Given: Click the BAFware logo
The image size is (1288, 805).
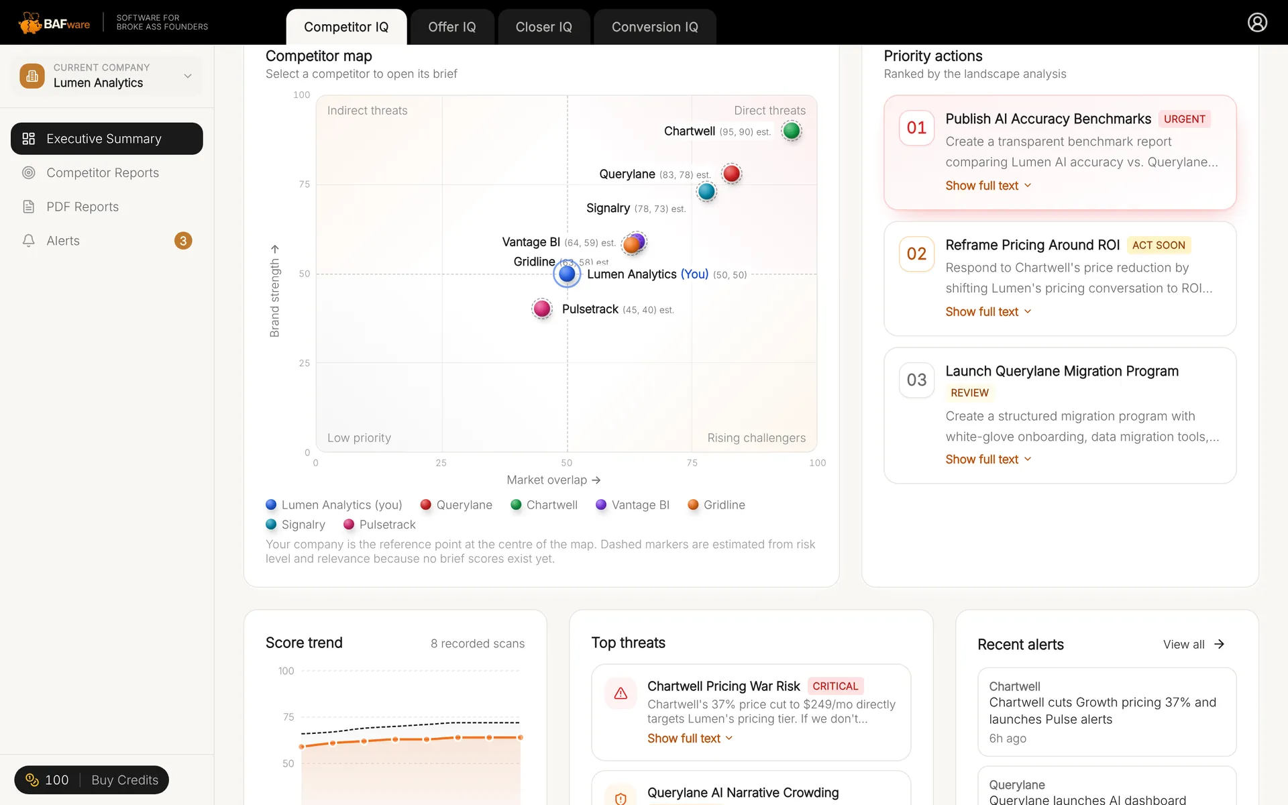Looking at the screenshot, I should coord(54,23).
